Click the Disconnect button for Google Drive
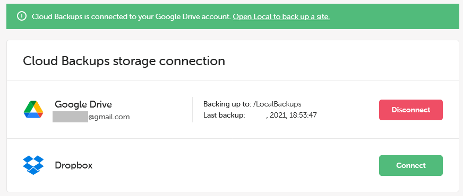The image size is (463, 196). click(x=411, y=110)
